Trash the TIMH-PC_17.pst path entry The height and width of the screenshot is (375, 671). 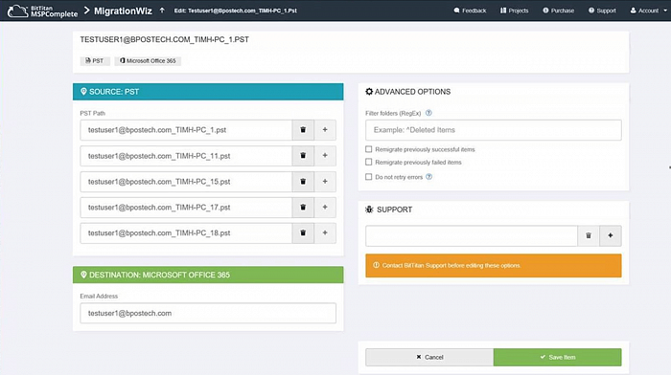click(x=303, y=208)
